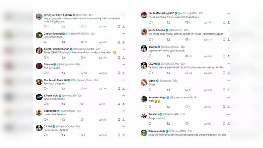Open Discount Adda's profile name
This screenshot has width=263, height=148.
point(157,131)
